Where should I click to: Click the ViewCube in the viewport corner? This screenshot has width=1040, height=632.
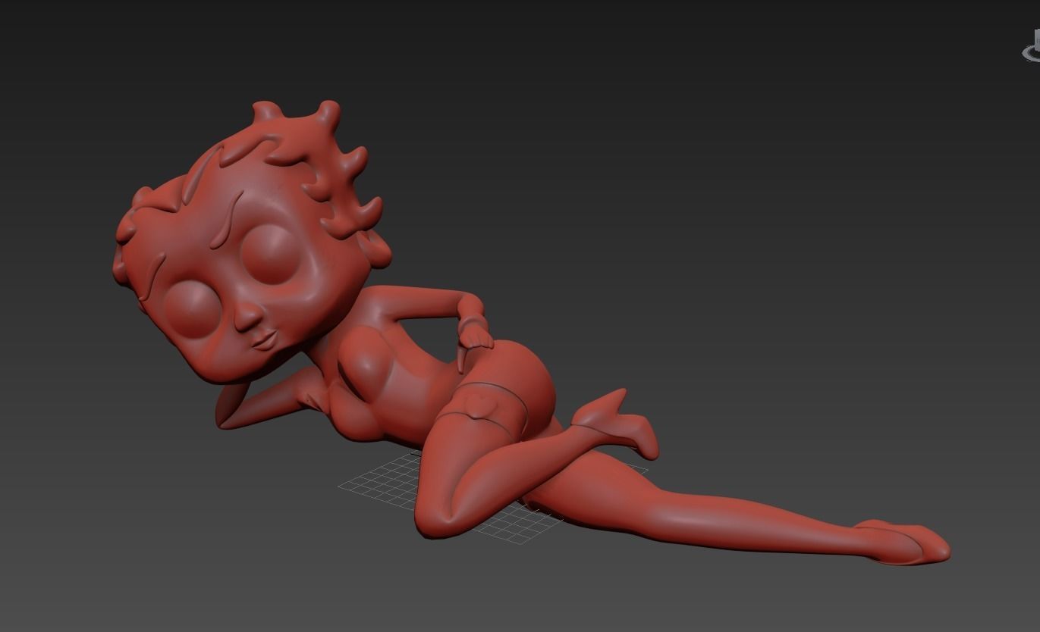pyautogui.click(x=1032, y=46)
